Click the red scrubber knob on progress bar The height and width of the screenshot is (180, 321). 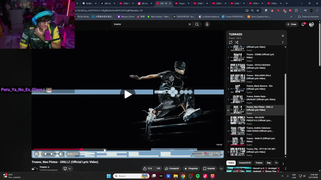pyautogui.click(x=82, y=149)
